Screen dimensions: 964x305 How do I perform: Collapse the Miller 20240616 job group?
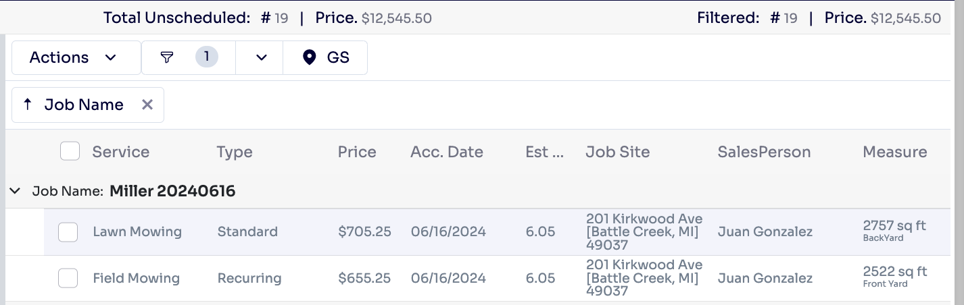(15, 191)
